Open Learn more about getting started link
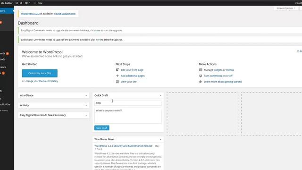Viewport: 302px width, 170px height. click(223, 82)
